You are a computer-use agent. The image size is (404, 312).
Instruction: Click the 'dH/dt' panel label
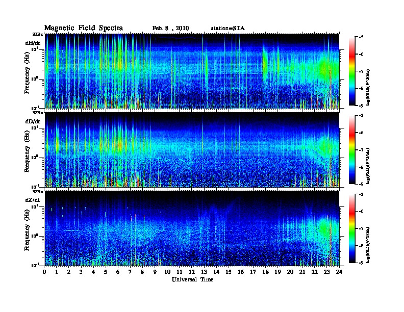tap(33, 43)
